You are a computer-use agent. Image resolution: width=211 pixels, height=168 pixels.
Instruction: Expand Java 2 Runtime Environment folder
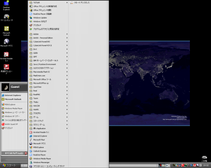pyautogui.click(x=49, y=64)
